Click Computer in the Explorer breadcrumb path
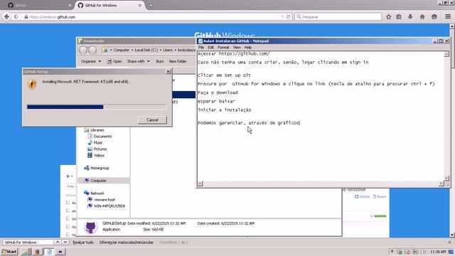The width and height of the screenshot is (455, 256). pos(122,50)
